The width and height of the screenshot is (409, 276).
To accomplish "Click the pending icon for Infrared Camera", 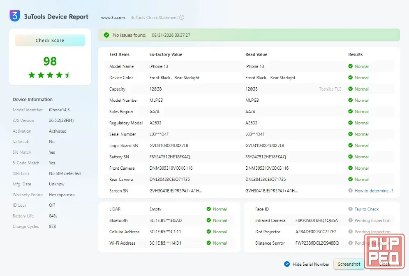I will (x=350, y=220).
